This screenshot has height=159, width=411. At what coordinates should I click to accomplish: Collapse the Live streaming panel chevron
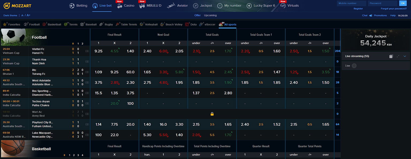point(405,56)
